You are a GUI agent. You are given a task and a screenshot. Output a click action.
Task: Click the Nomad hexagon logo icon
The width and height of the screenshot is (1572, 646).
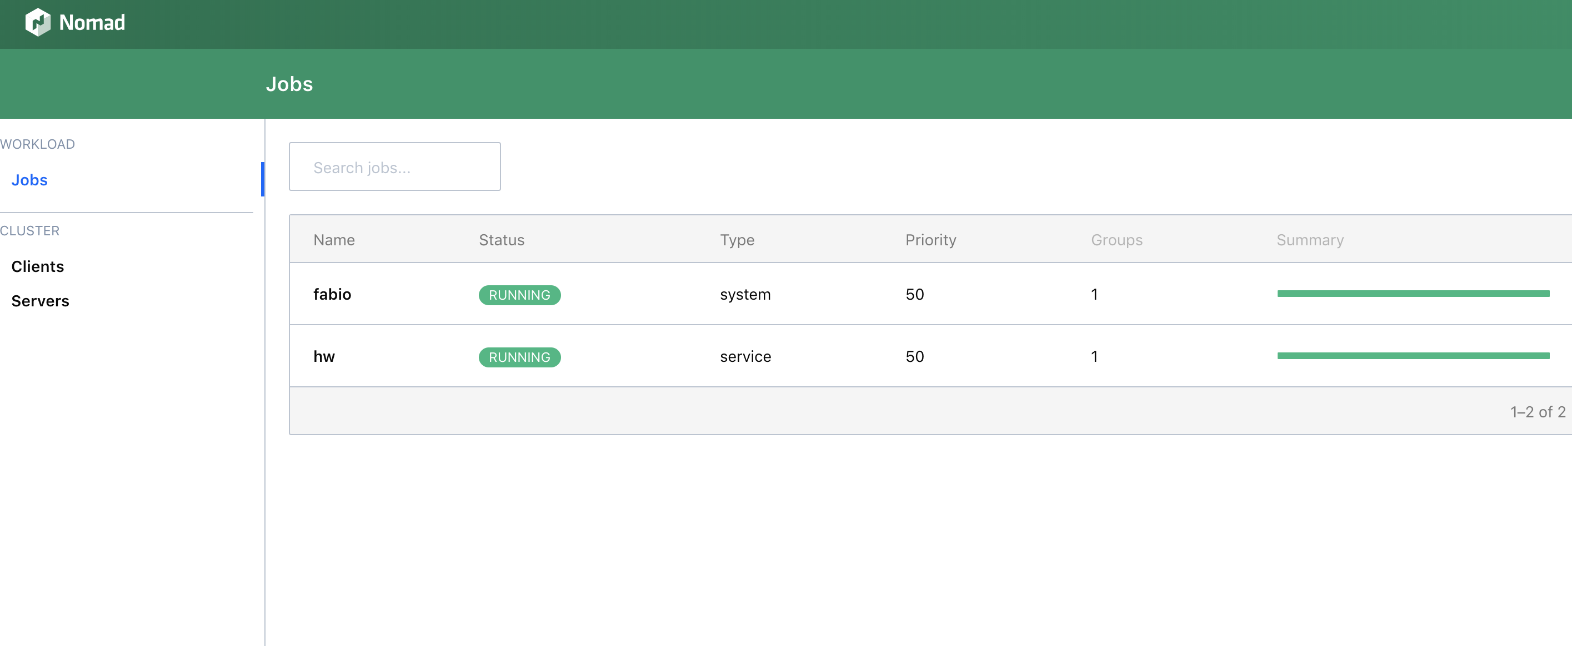coord(38,23)
